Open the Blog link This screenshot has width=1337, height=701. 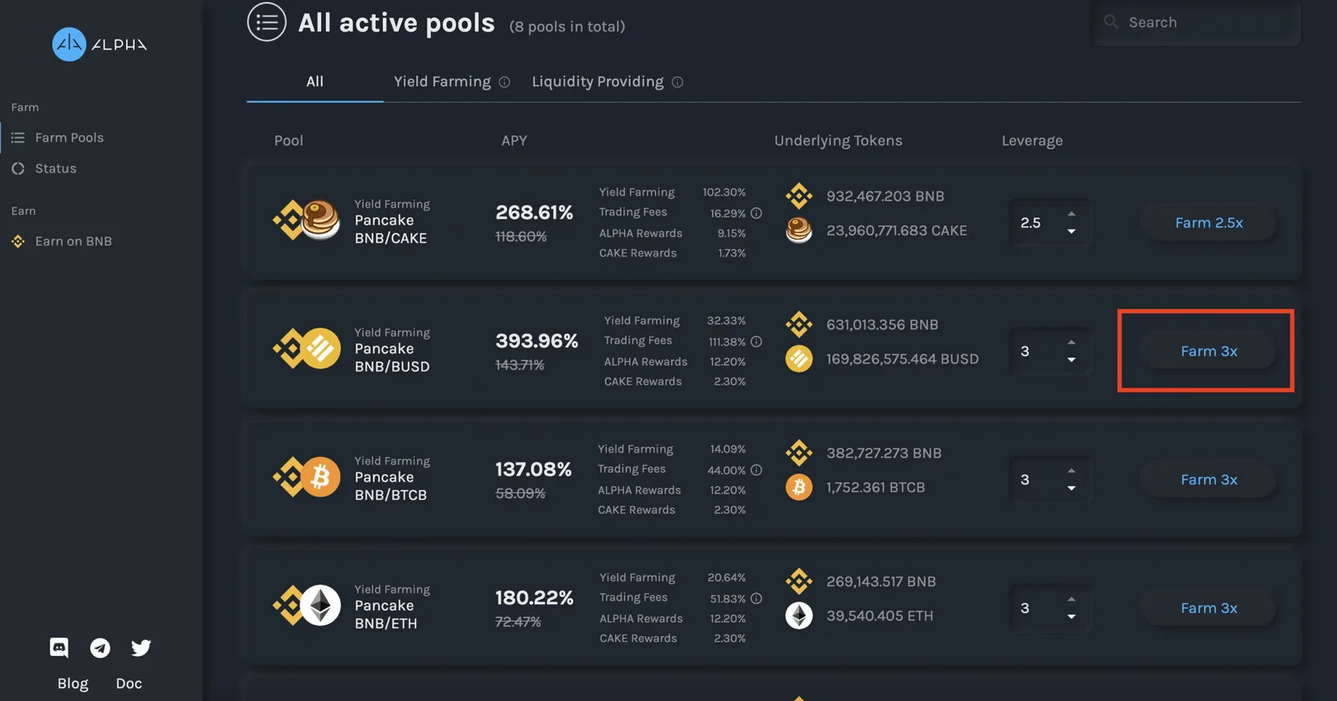pyautogui.click(x=73, y=683)
